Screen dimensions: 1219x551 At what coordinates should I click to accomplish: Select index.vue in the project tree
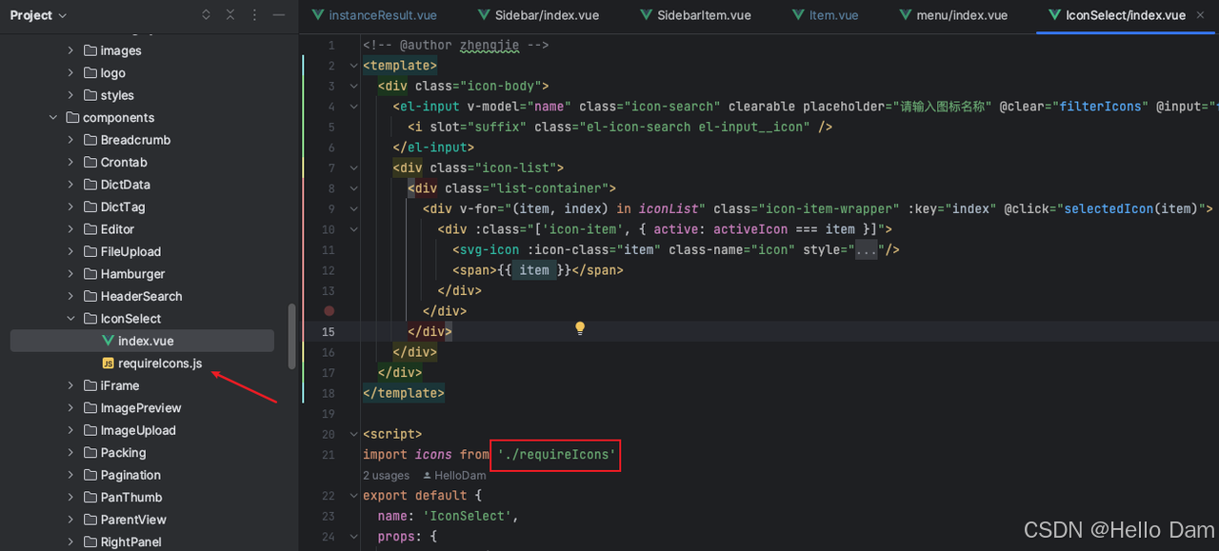point(142,341)
